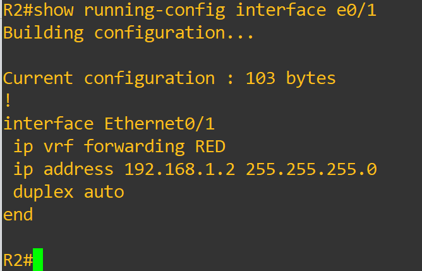Click 'running-config' in the command line
Screen dimensions: 422x271
(155, 11)
